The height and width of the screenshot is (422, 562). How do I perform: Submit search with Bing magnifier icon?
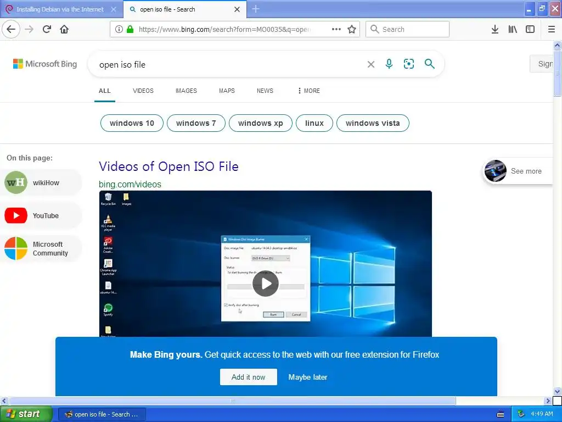click(x=429, y=64)
